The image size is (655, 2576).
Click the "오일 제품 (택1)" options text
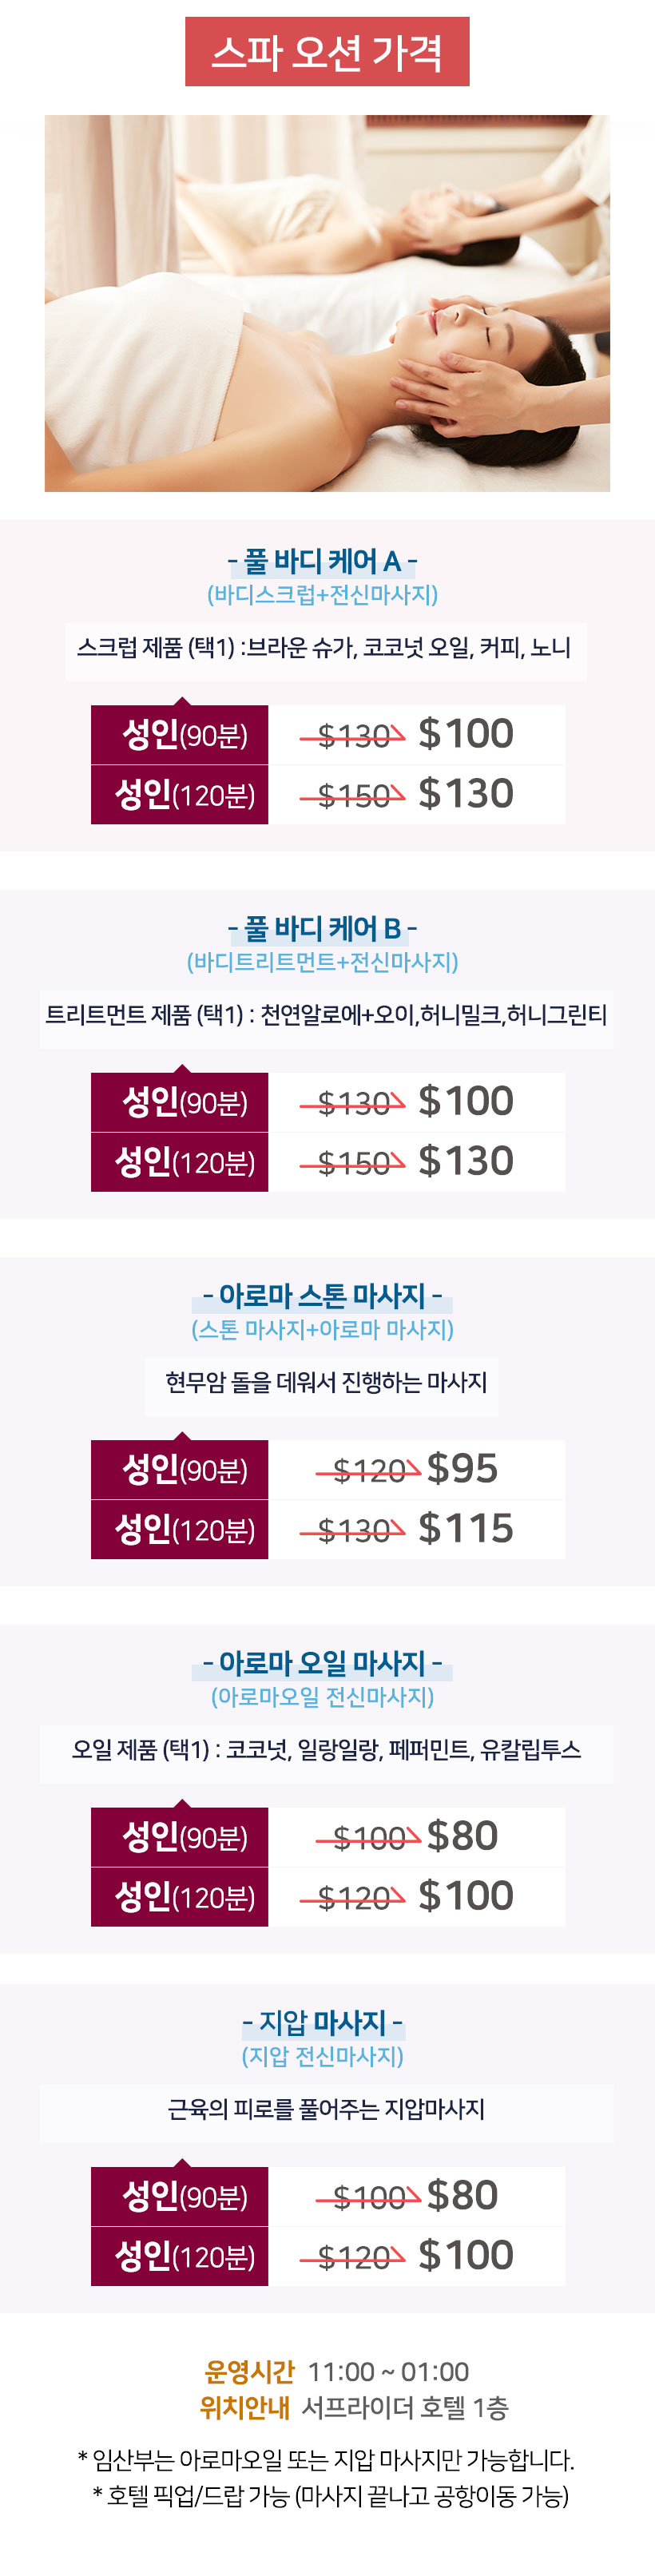point(326,1750)
